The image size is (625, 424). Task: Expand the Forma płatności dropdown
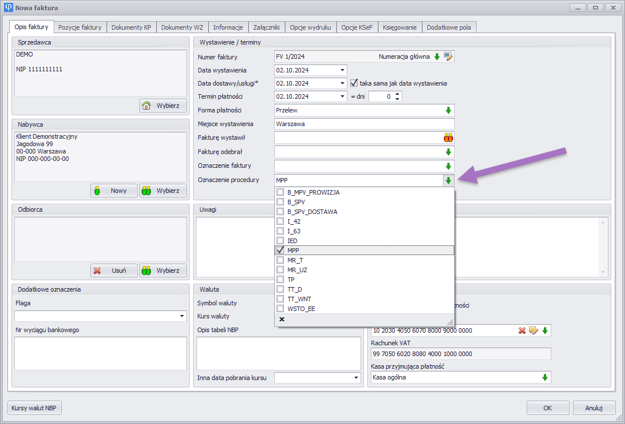[x=448, y=110]
